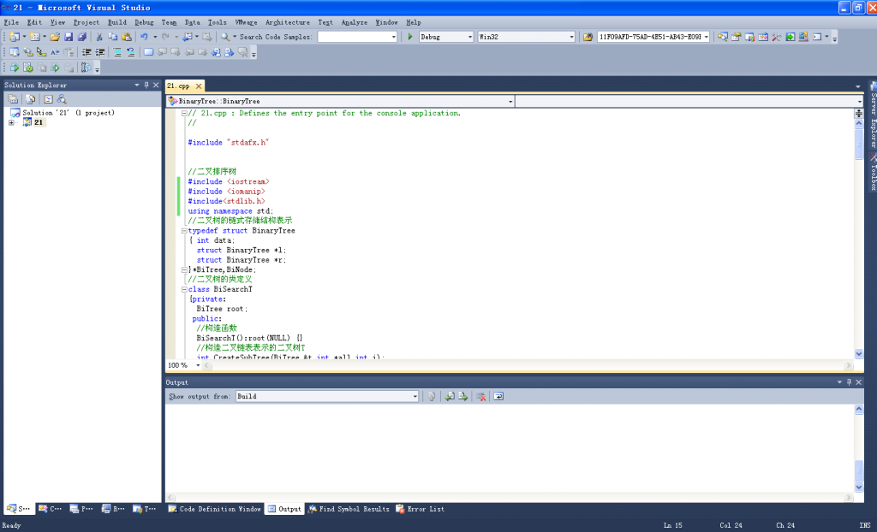
Task: Toggle Word Wrap in the Output window
Action: (498, 396)
